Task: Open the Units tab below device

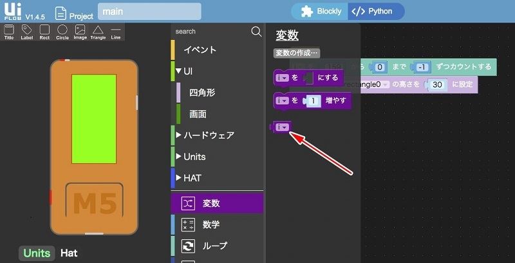Action: [37, 253]
